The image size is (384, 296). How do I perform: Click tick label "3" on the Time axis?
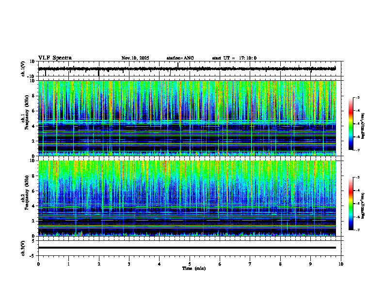tap(129, 264)
